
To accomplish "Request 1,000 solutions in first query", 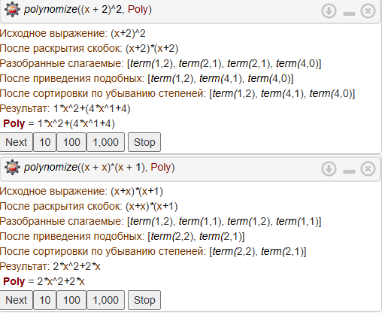I will 105,142.
